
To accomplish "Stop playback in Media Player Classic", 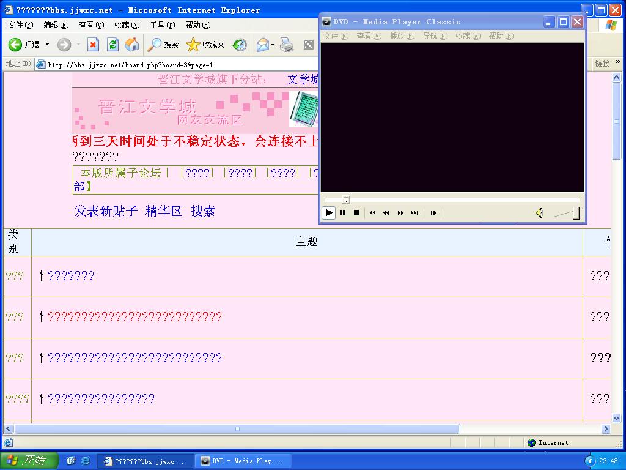I will pos(356,212).
